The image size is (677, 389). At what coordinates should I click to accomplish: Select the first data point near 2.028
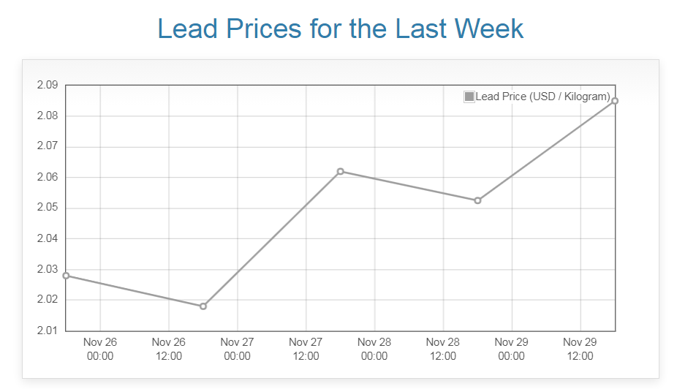(x=66, y=276)
